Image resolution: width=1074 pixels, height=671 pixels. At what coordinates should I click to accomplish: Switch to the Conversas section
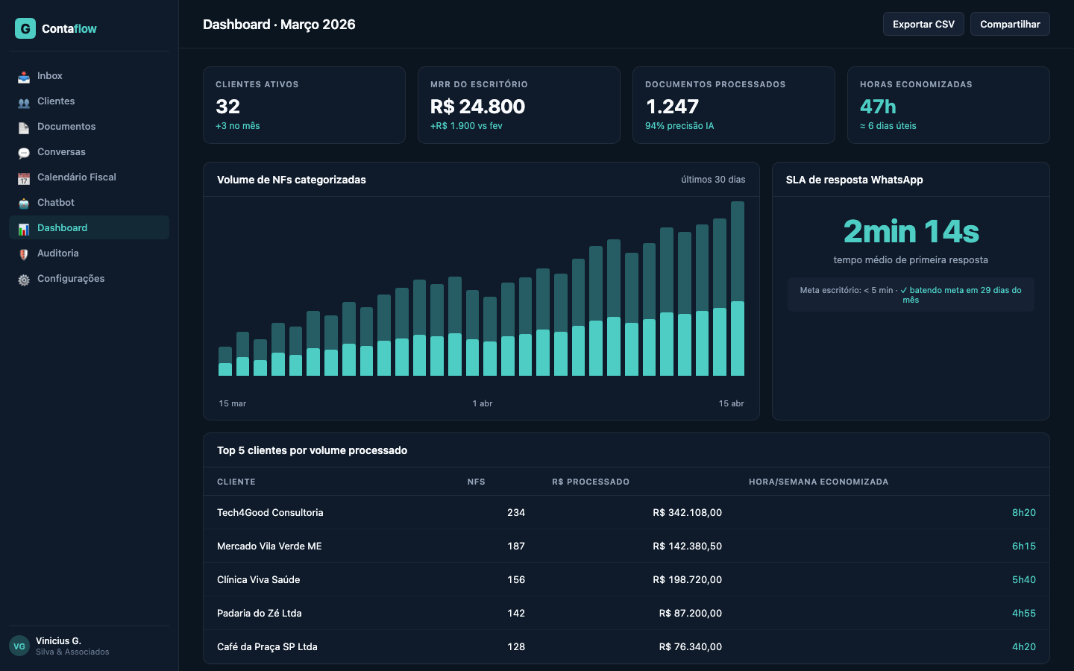pos(60,151)
